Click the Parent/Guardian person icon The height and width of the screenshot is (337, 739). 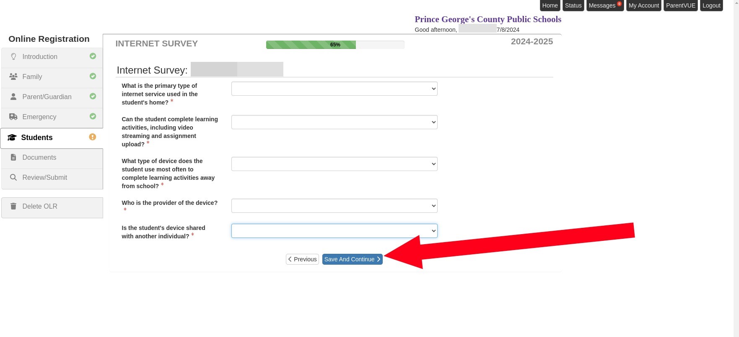coord(13,97)
